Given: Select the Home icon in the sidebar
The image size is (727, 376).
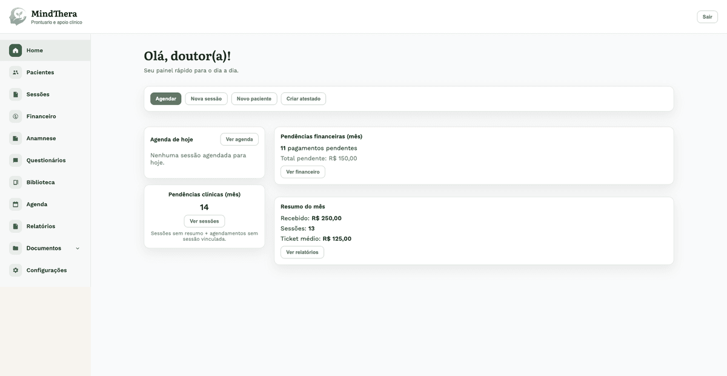Looking at the screenshot, I should click(x=15, y=49).
